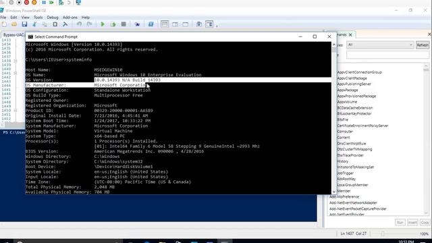Click the 100% zoom value in status bar

(x=424, y=234)
